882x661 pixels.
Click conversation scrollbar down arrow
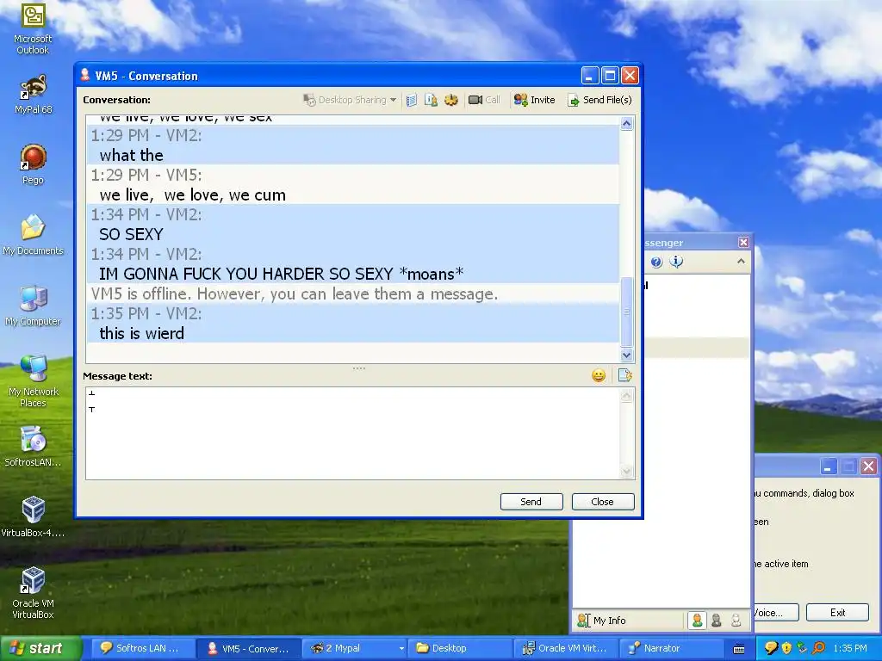[x=627, y=355]
